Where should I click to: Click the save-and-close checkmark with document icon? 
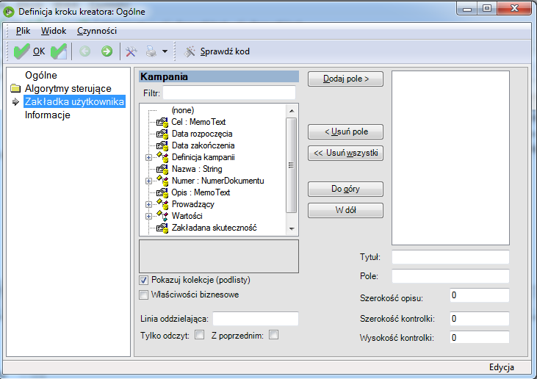[59, 51]
